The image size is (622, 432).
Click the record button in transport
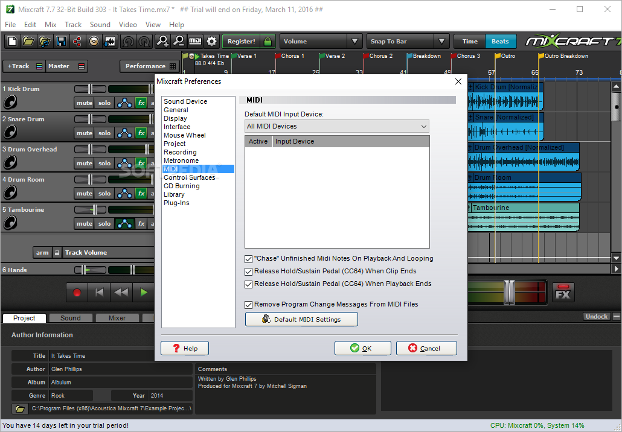click(x=77, y=293)
